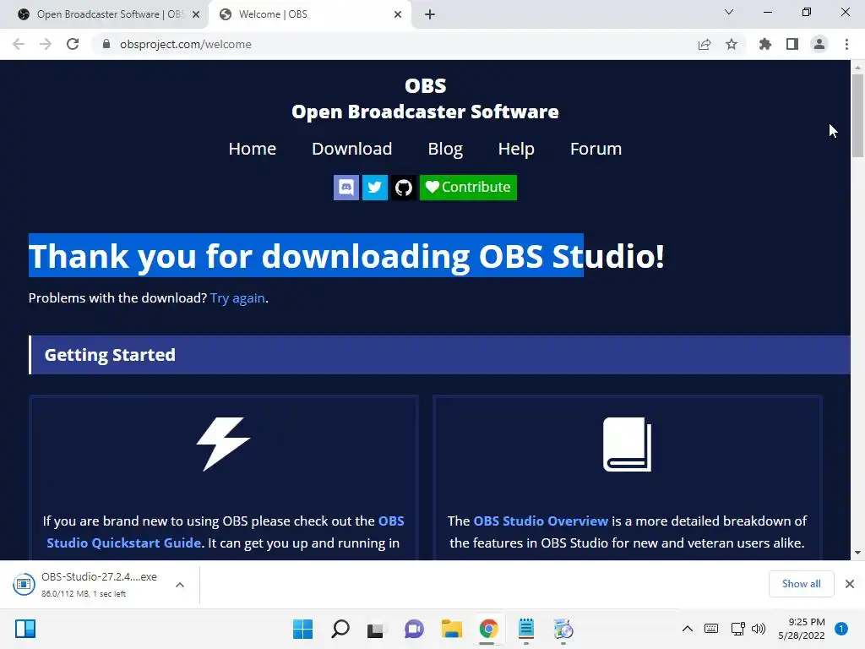Screen dimensions: 865x649
Task: Click the Thank you for downloading heading
Action: pyautogui.click(x=346, y=255)
